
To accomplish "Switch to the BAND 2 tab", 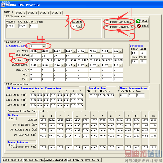I will point(21,13).
